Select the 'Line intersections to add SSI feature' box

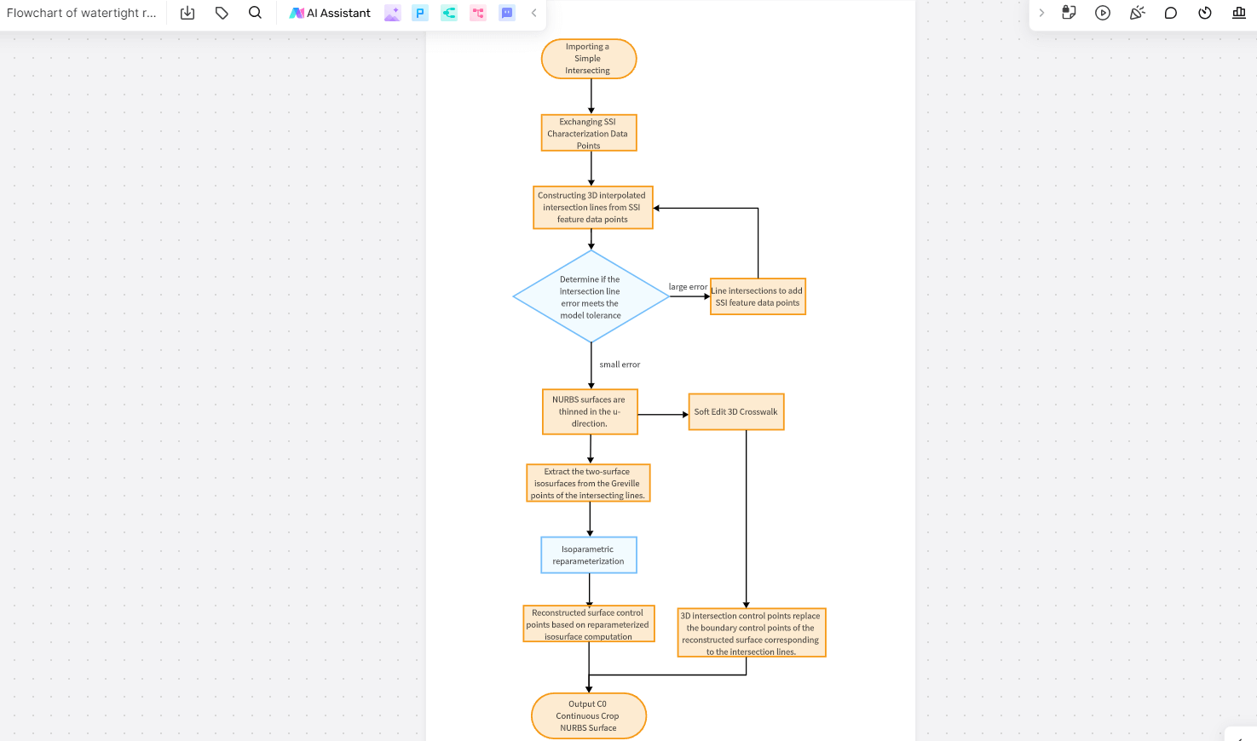pyautogui.click(x=758, y=296)
